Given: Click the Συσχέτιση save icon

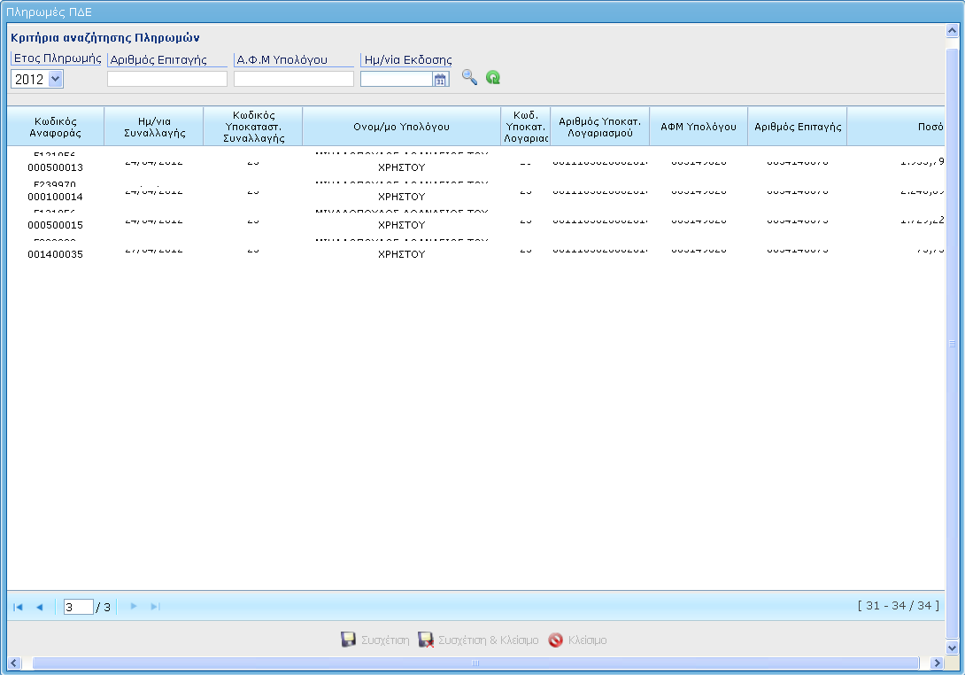Looking at the screenshot, I should point(348,640).
